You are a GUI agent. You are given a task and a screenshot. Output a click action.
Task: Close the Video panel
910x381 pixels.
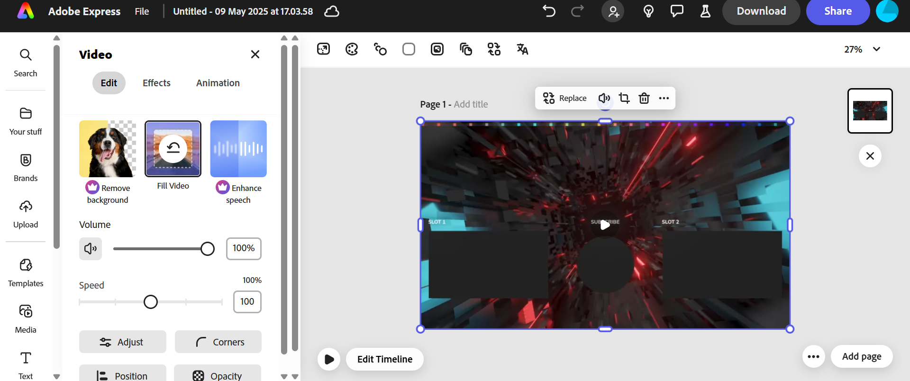[x=255, y=54]
